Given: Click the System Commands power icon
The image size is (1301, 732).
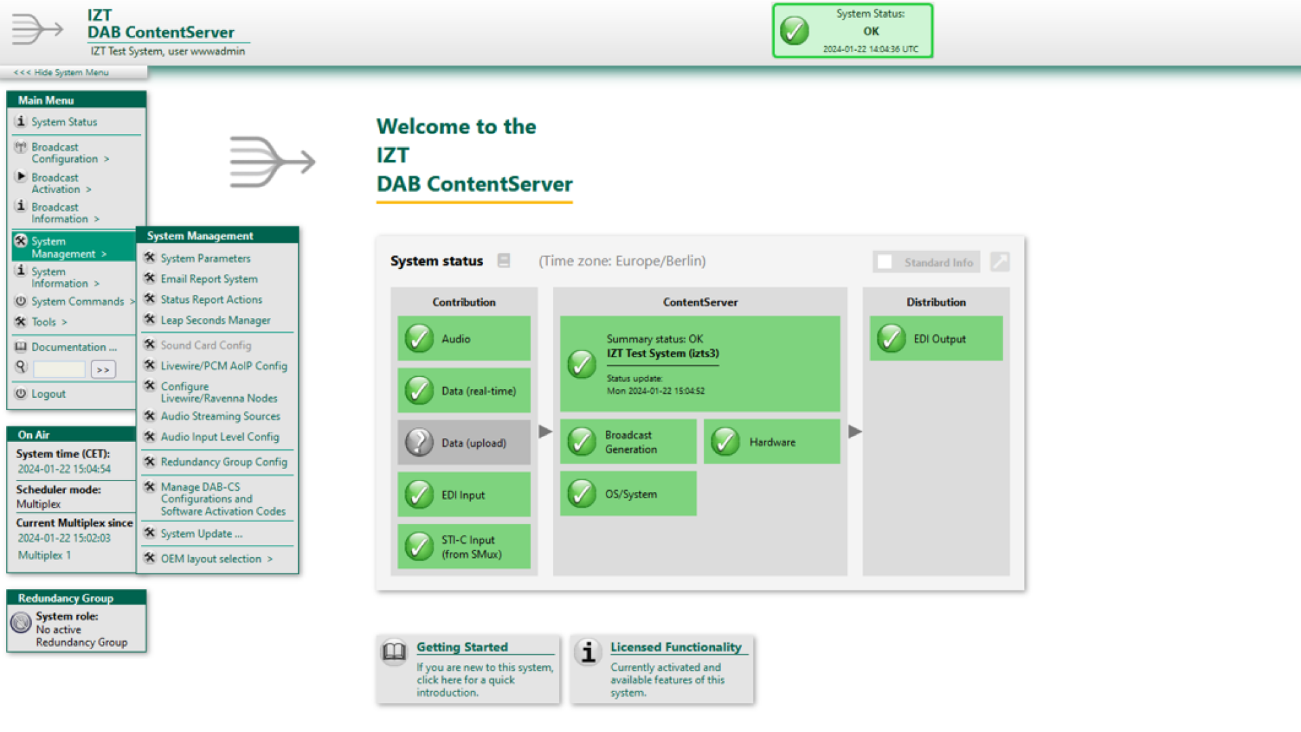Looking at the screenshot, I should [x=20, y=301].
